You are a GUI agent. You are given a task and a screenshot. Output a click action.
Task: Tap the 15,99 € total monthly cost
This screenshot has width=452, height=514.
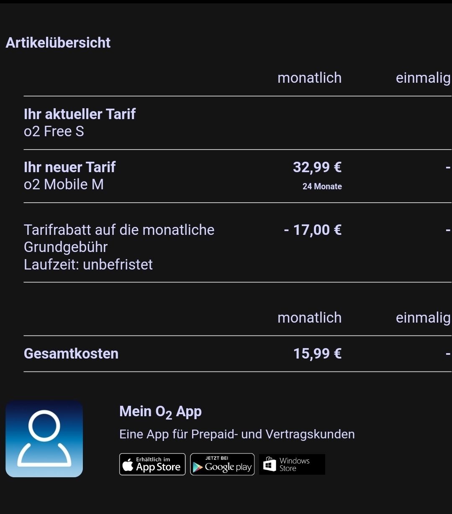317,354
